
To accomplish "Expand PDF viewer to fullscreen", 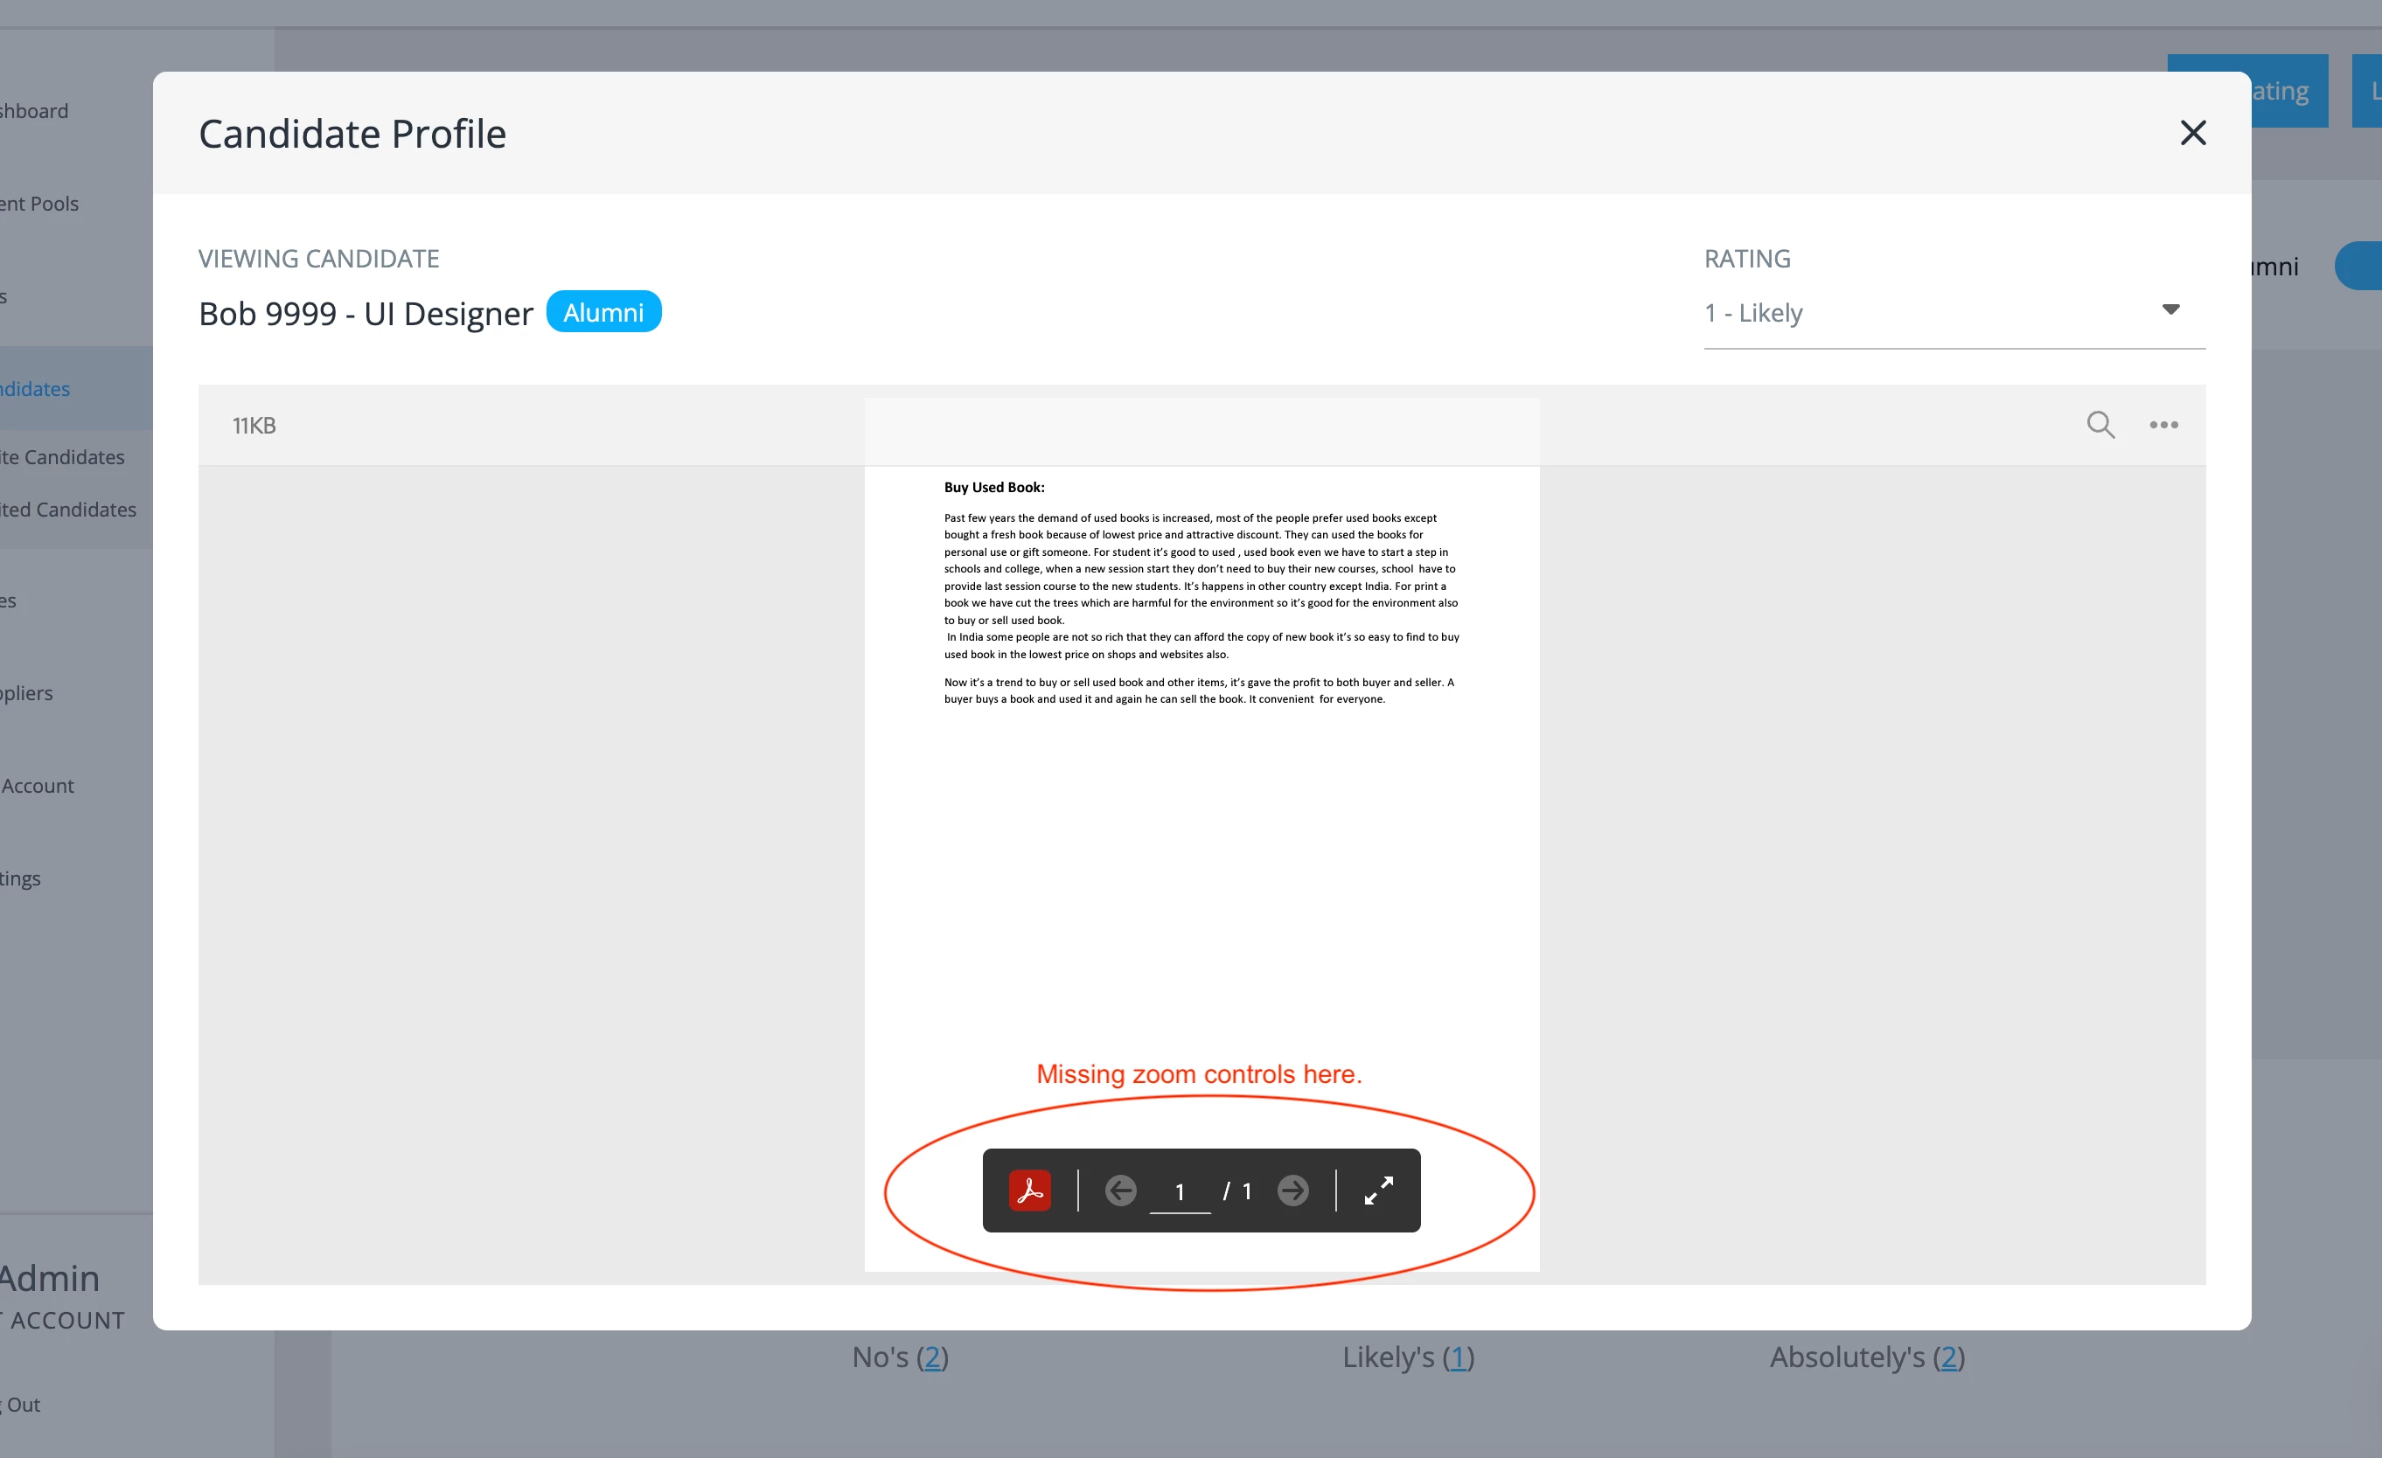I will (x=1378, y=1191).
